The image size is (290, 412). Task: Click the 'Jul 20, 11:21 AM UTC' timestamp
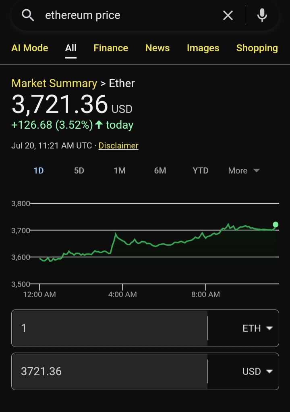[x=52, y=146]
